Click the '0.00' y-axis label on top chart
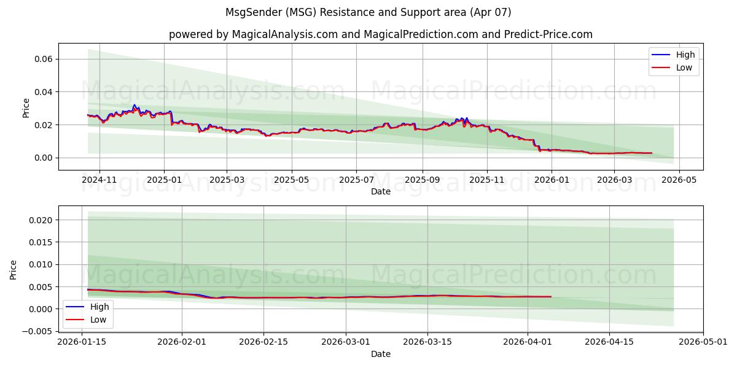 coord(44,158)
